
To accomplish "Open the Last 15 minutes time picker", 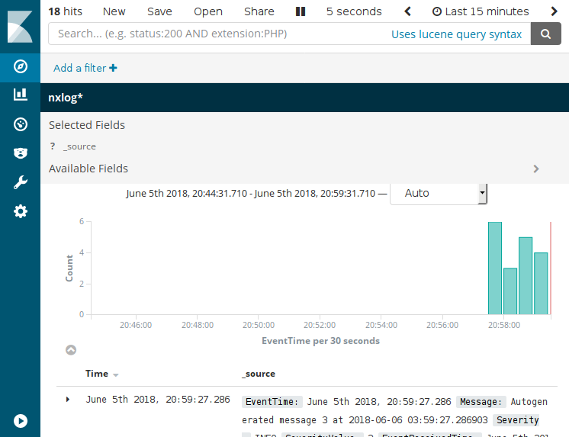I will coord(481,11).
